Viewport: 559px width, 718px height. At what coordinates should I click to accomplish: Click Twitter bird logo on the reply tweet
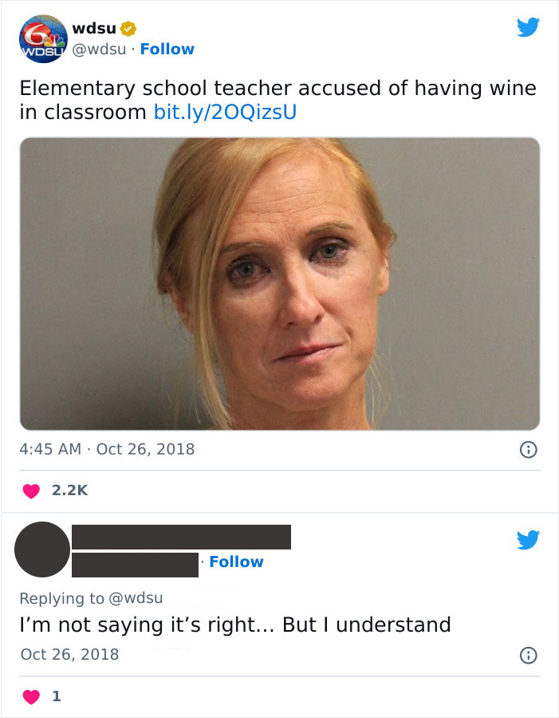[528, 541]
